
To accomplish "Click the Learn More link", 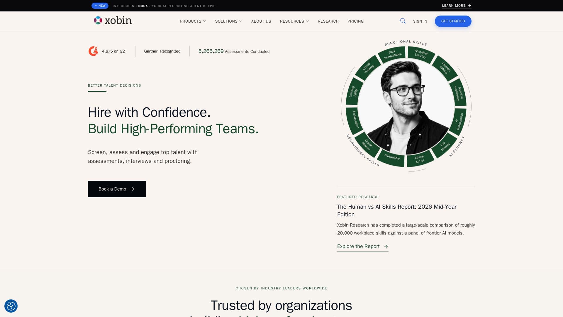I will click(x=457, y=6).
